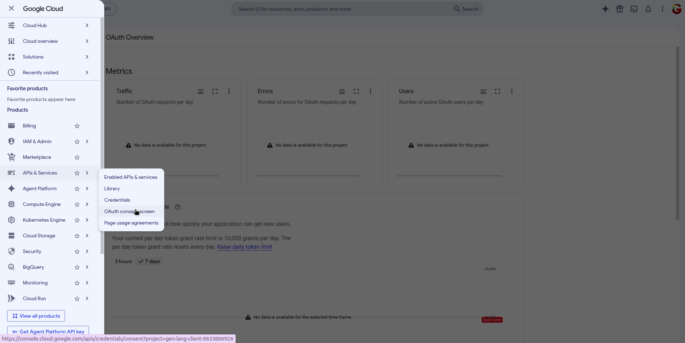685x343 pixels.
Task: Expand the BigQuery submenu arrow
Action: (87, 267)
